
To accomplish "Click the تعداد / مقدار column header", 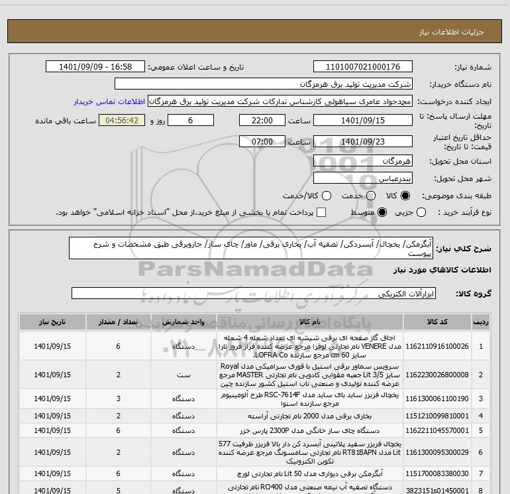I will click(x=119, y=322).
